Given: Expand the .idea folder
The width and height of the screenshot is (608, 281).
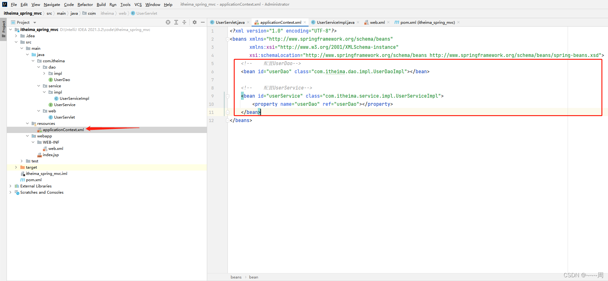Looking at the screenshot, I should (x=16, y=36).
